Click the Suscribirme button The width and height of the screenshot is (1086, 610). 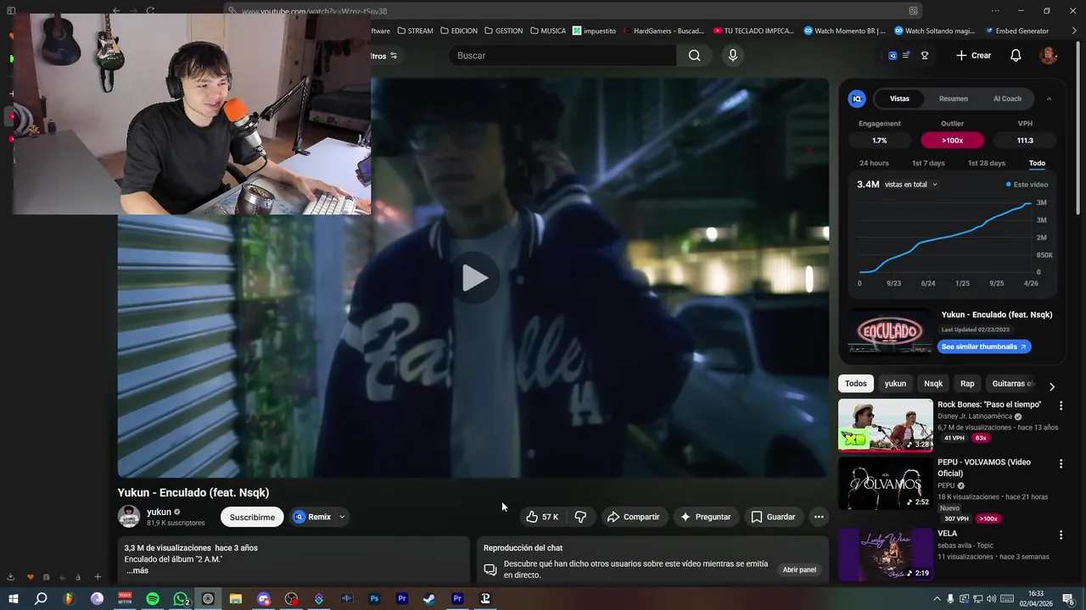click(x=252, y=517)
